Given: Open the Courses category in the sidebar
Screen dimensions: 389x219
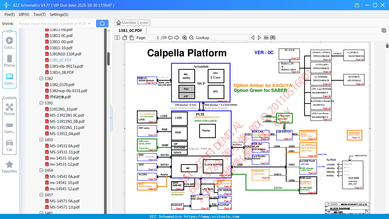Looking at the screenshot, I should (x=9, y=43).
